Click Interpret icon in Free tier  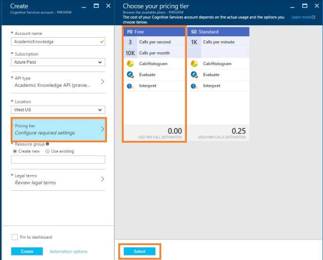[x=130, y=86]
